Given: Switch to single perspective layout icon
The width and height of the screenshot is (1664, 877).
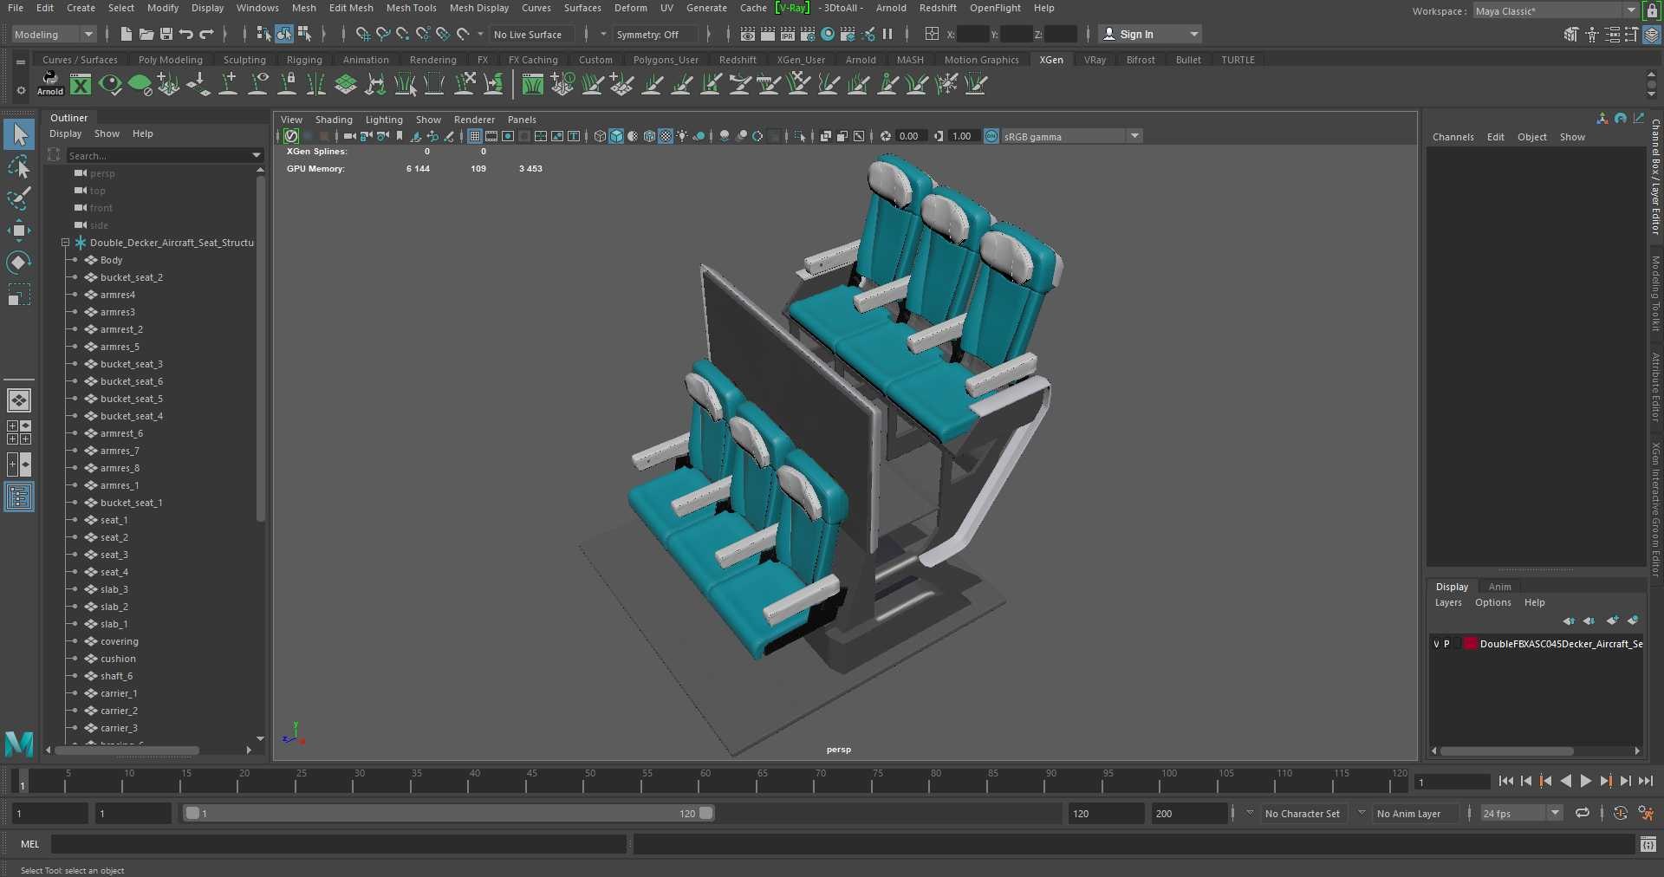Looking at the screenshot, I should (19, 400).
